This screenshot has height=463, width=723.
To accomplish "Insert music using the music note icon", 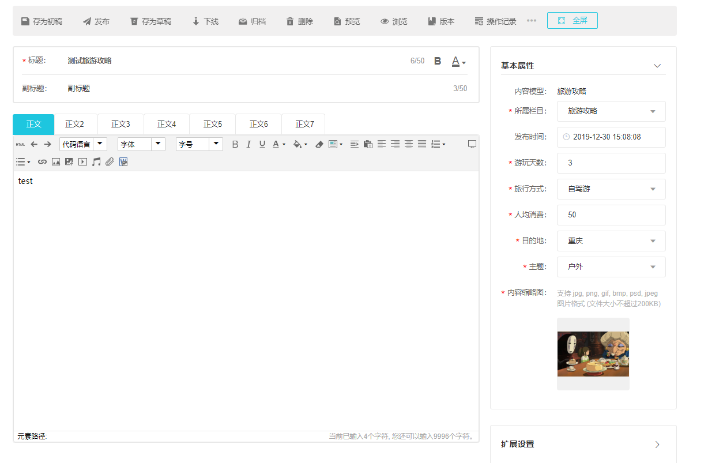I will (x=96, y=162).
